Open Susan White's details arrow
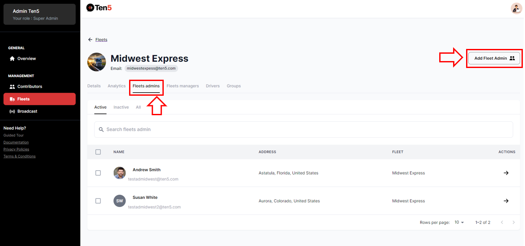 (506, 201)
